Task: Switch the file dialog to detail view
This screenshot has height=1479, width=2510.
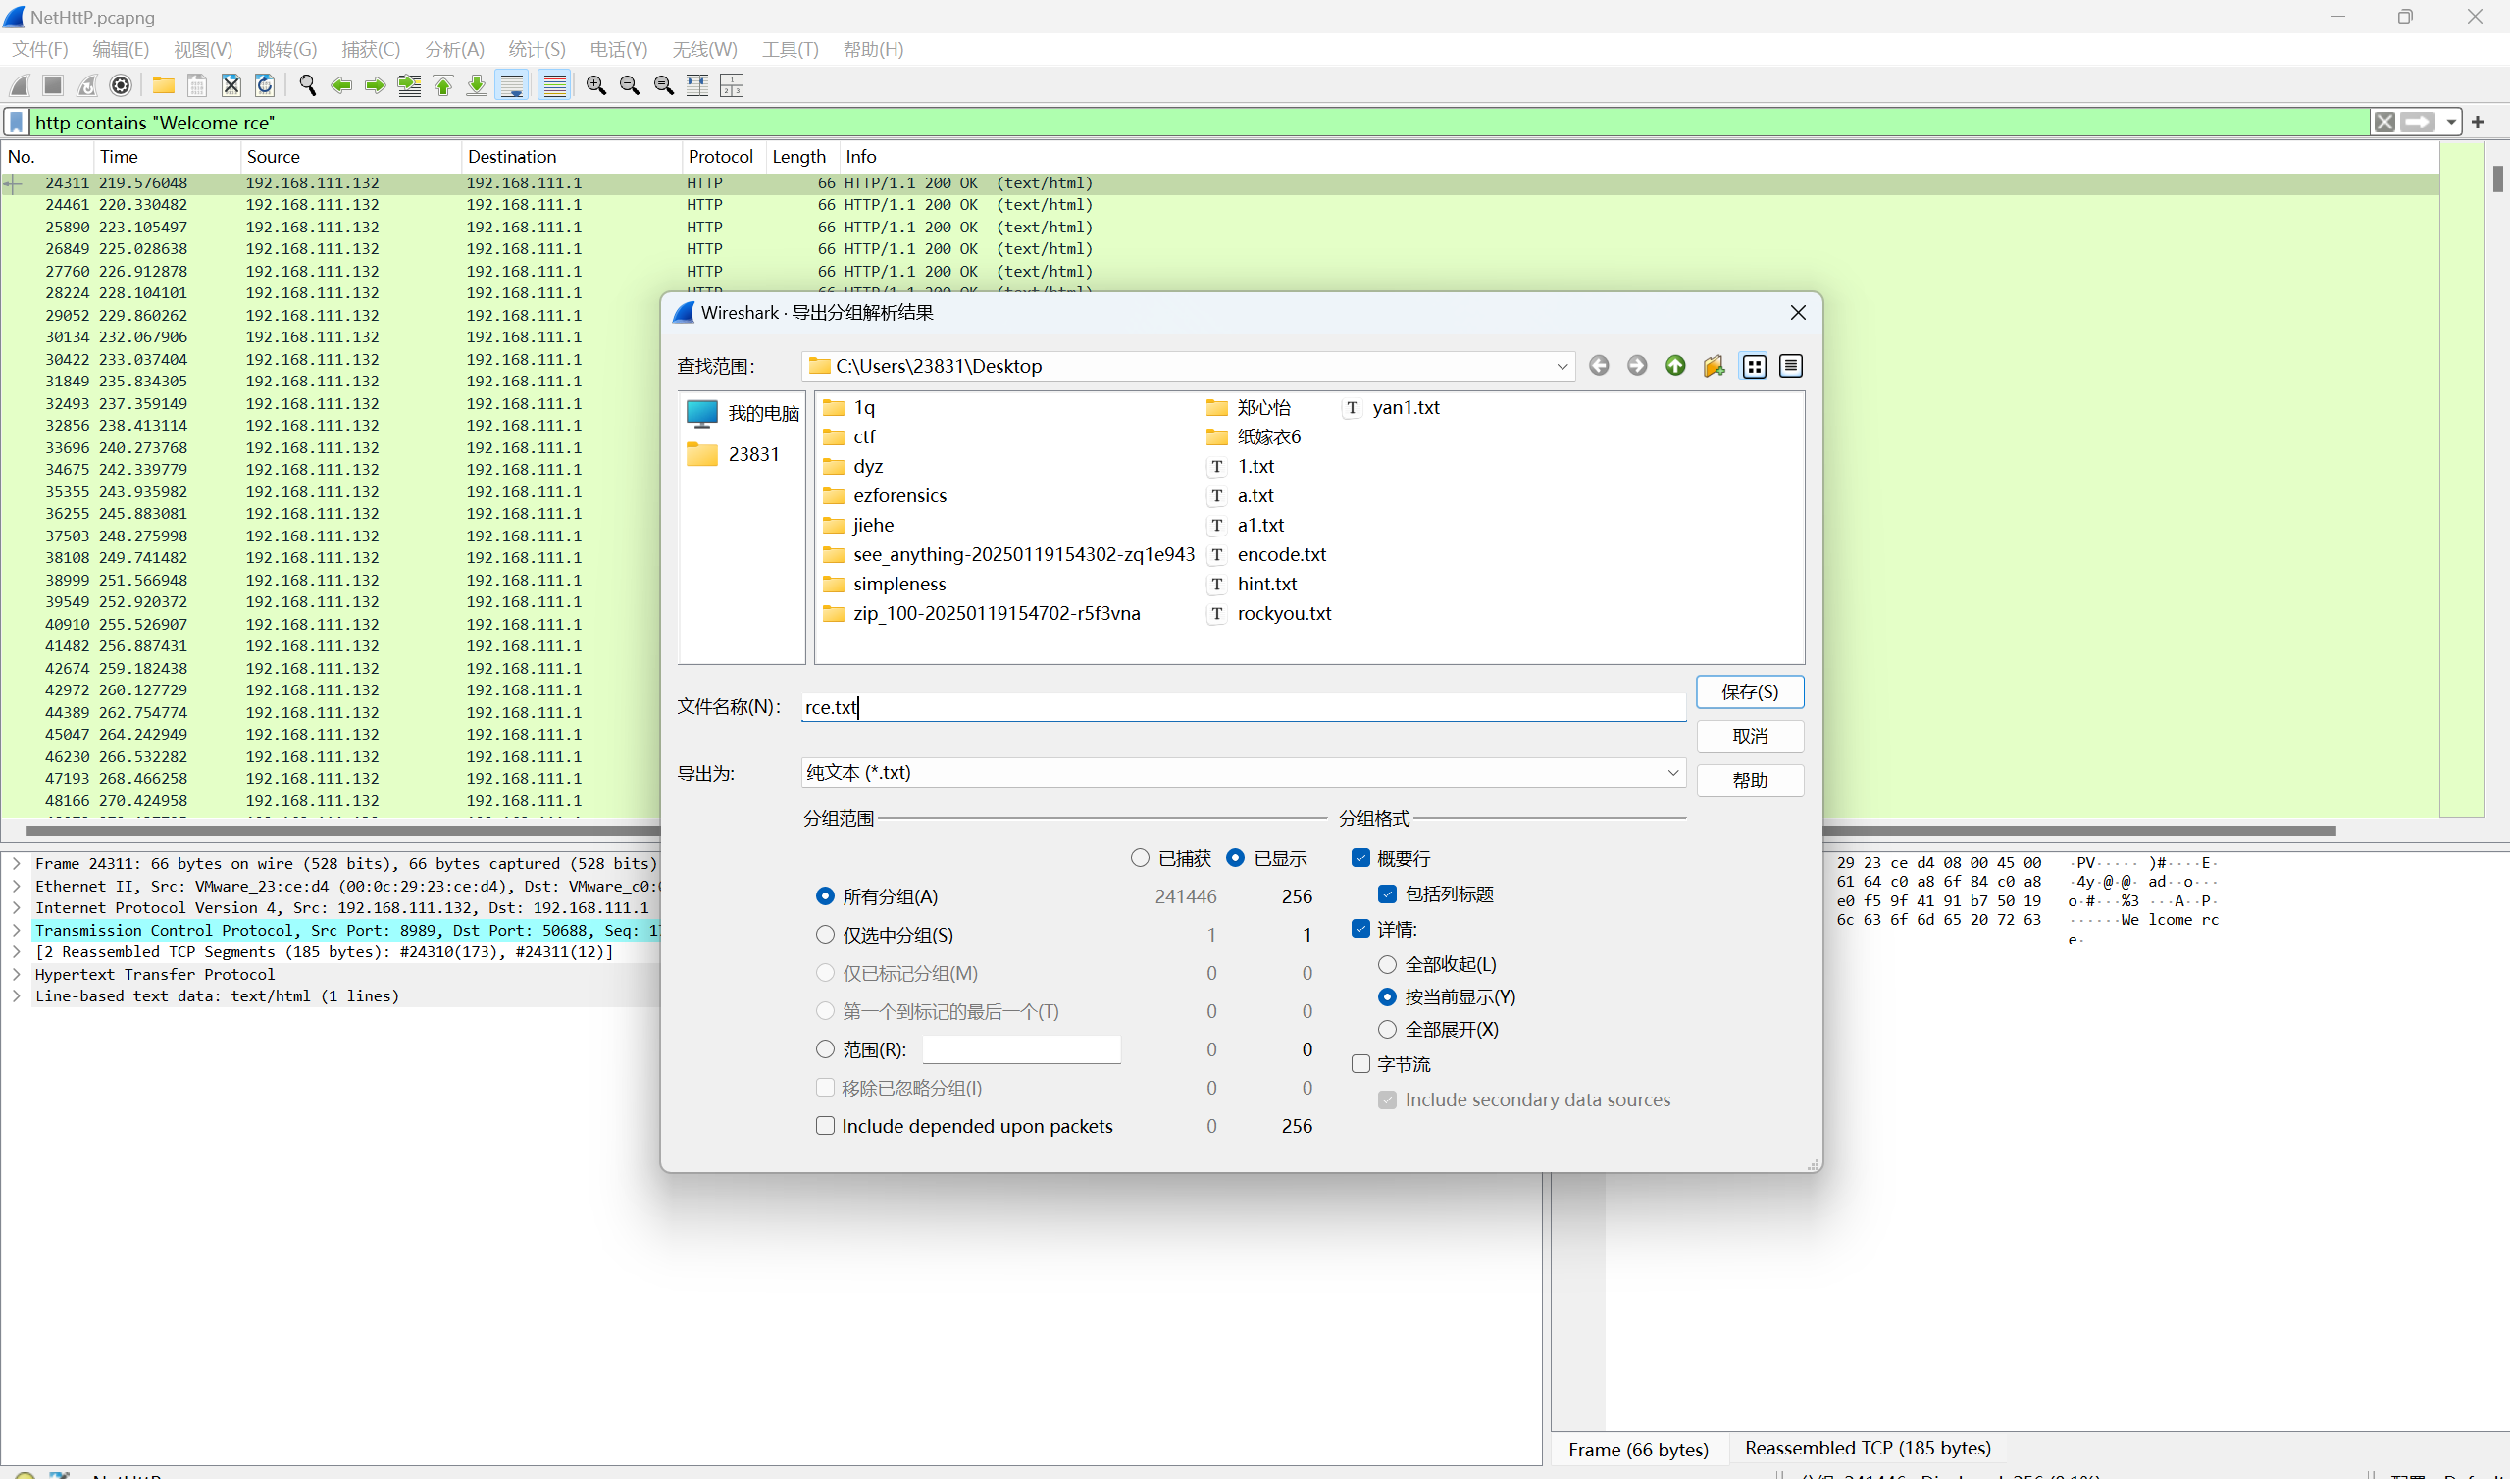Action: click(x=1791, y=366)
